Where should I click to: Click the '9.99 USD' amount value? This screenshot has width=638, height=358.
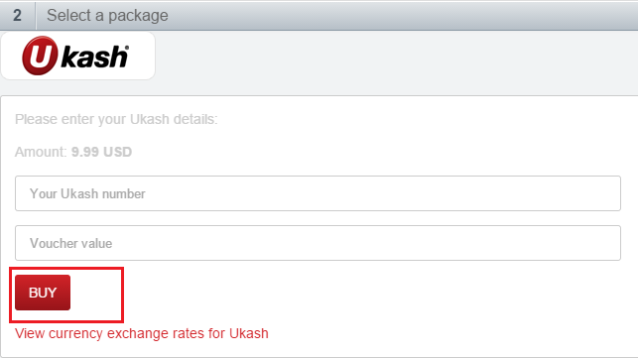pos(102,152)
